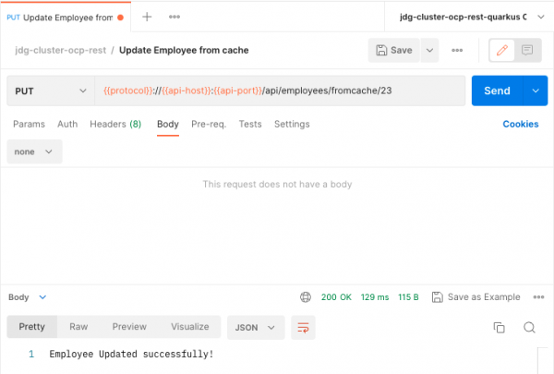Open more actions dots next to Save

tap(457, 50)
